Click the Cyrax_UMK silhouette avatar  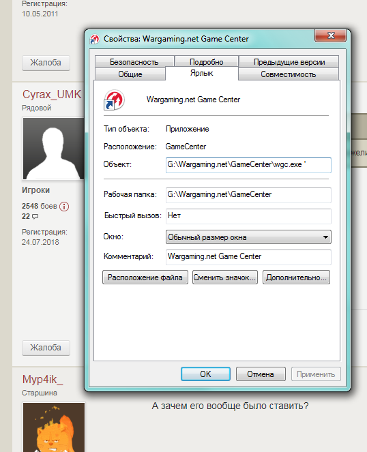(53, 149)
